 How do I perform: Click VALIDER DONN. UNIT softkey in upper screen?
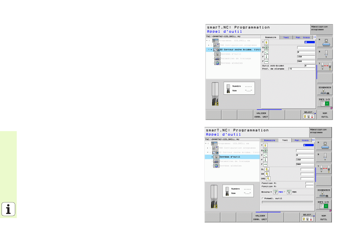261,115
